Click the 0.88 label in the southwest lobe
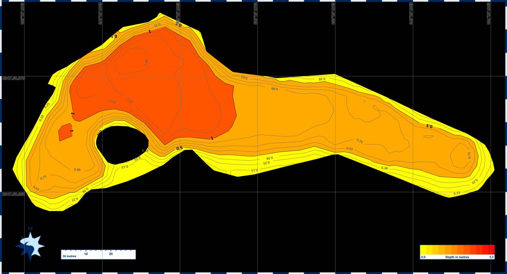This screenshot has width=507, height=274. (x=77, y=170)
